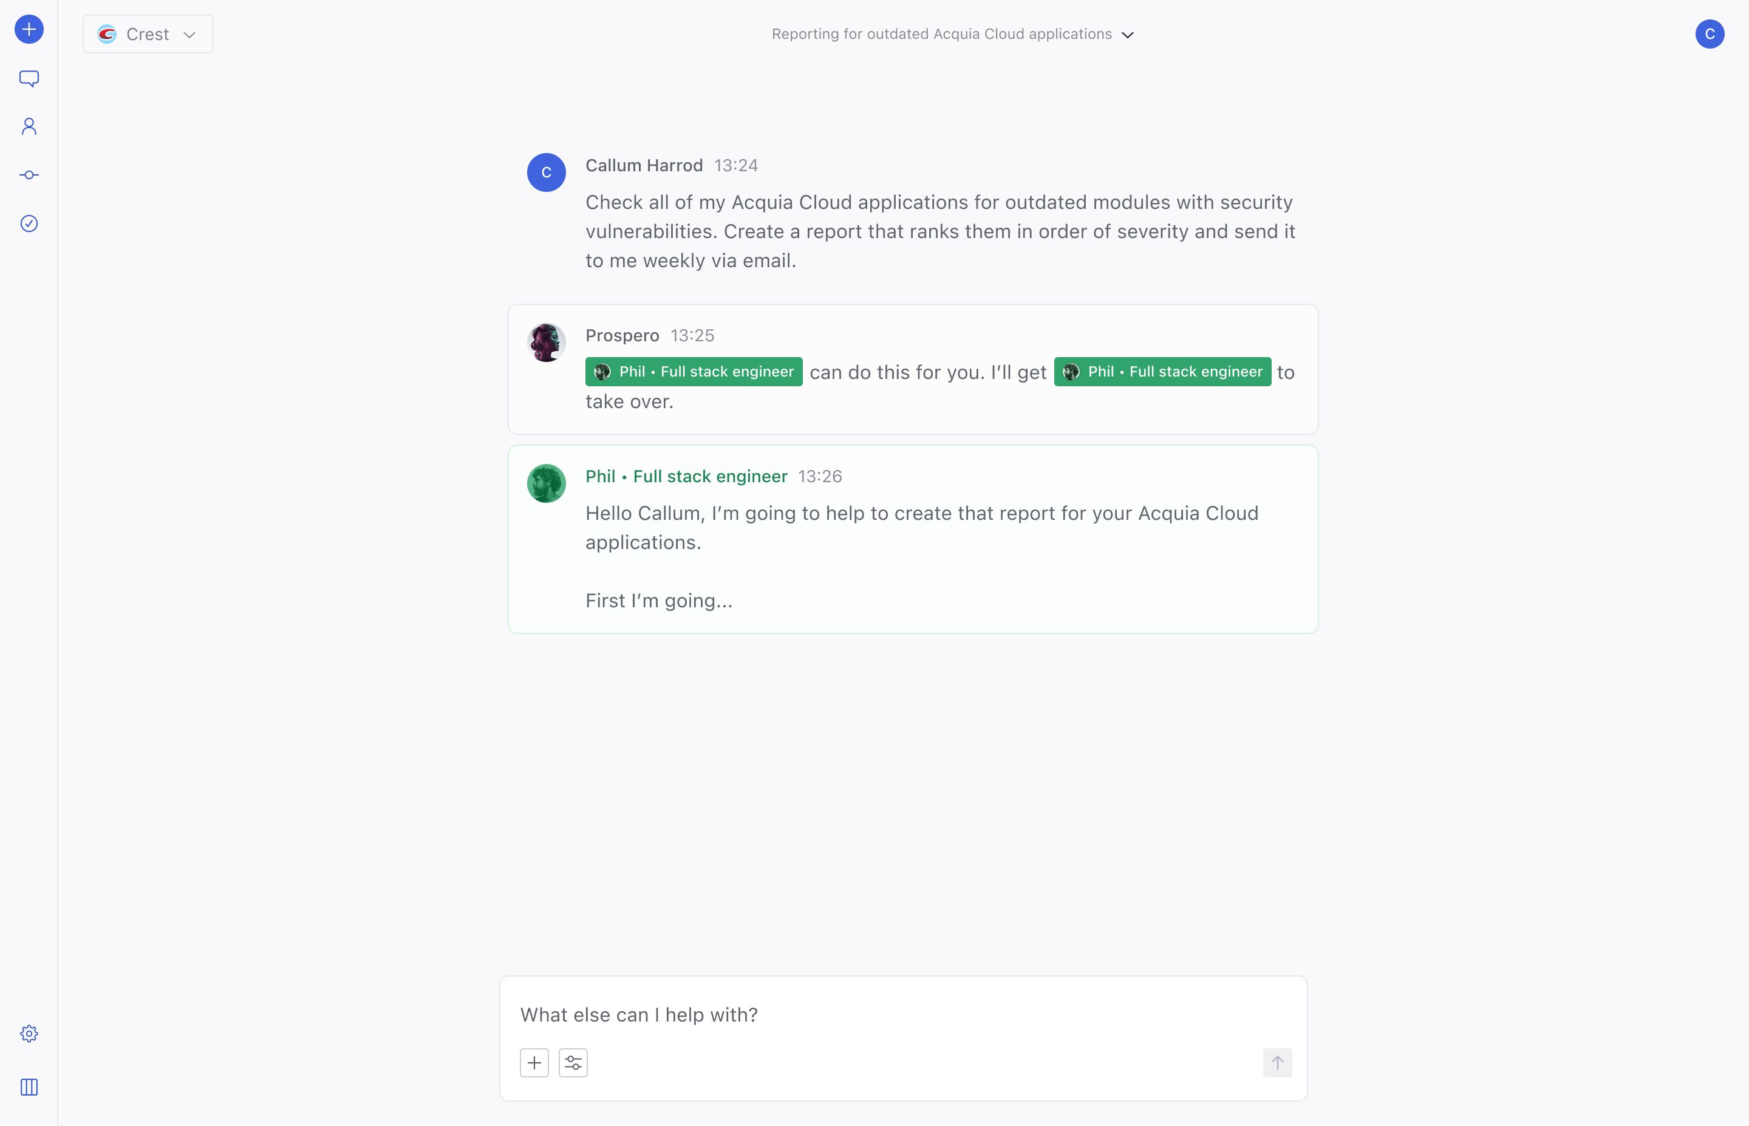Click the first Phil Full stack engineer tag
The width and height of the screenshot is (1749, 1126).
(694, 372)
